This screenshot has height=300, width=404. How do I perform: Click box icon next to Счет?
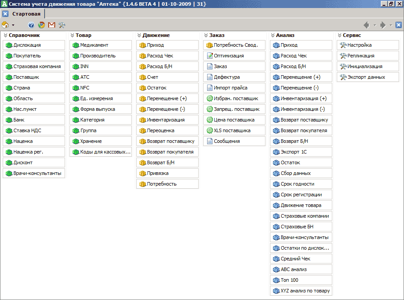pos(143,77)
